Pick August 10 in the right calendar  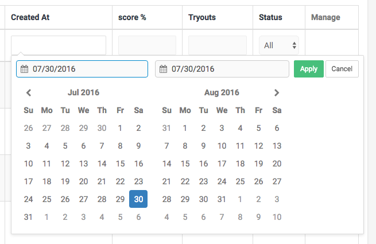[222, 146]
